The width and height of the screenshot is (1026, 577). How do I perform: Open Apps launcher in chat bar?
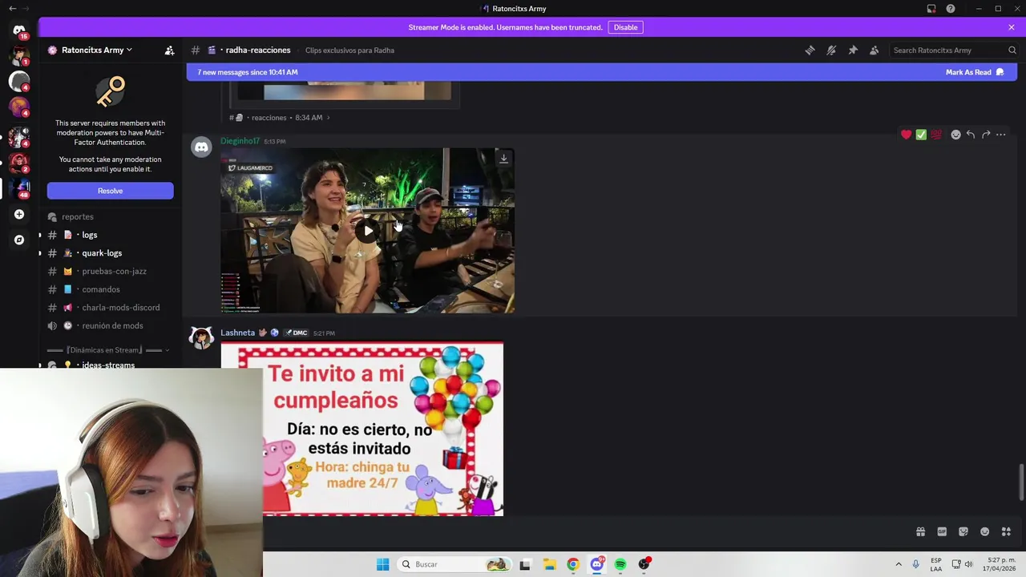click(1006, 531)
